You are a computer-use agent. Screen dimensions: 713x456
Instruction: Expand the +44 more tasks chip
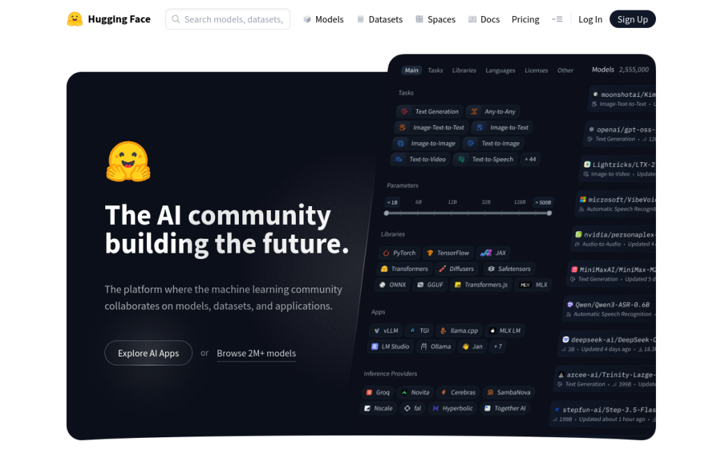click(530, 159)
